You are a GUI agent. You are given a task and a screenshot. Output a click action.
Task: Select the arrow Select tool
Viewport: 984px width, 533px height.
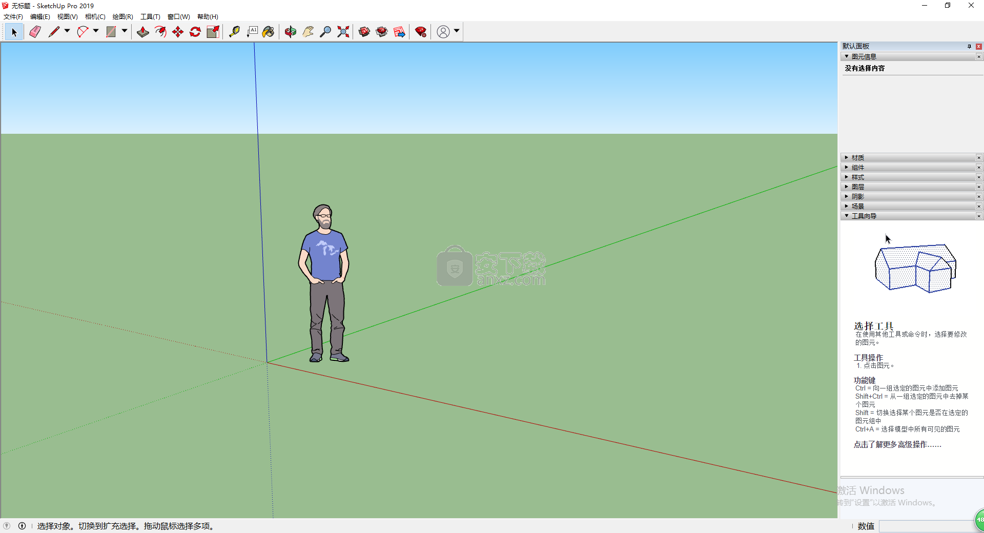tap(14, 32)
